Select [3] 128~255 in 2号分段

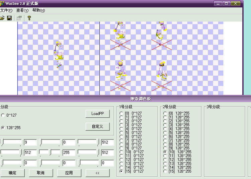click(x=176, y=125)
